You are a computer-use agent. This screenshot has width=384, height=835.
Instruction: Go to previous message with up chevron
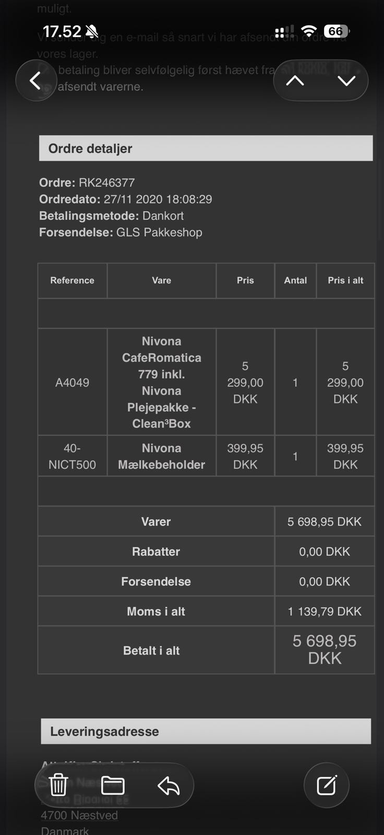click(x=295, y=80)
